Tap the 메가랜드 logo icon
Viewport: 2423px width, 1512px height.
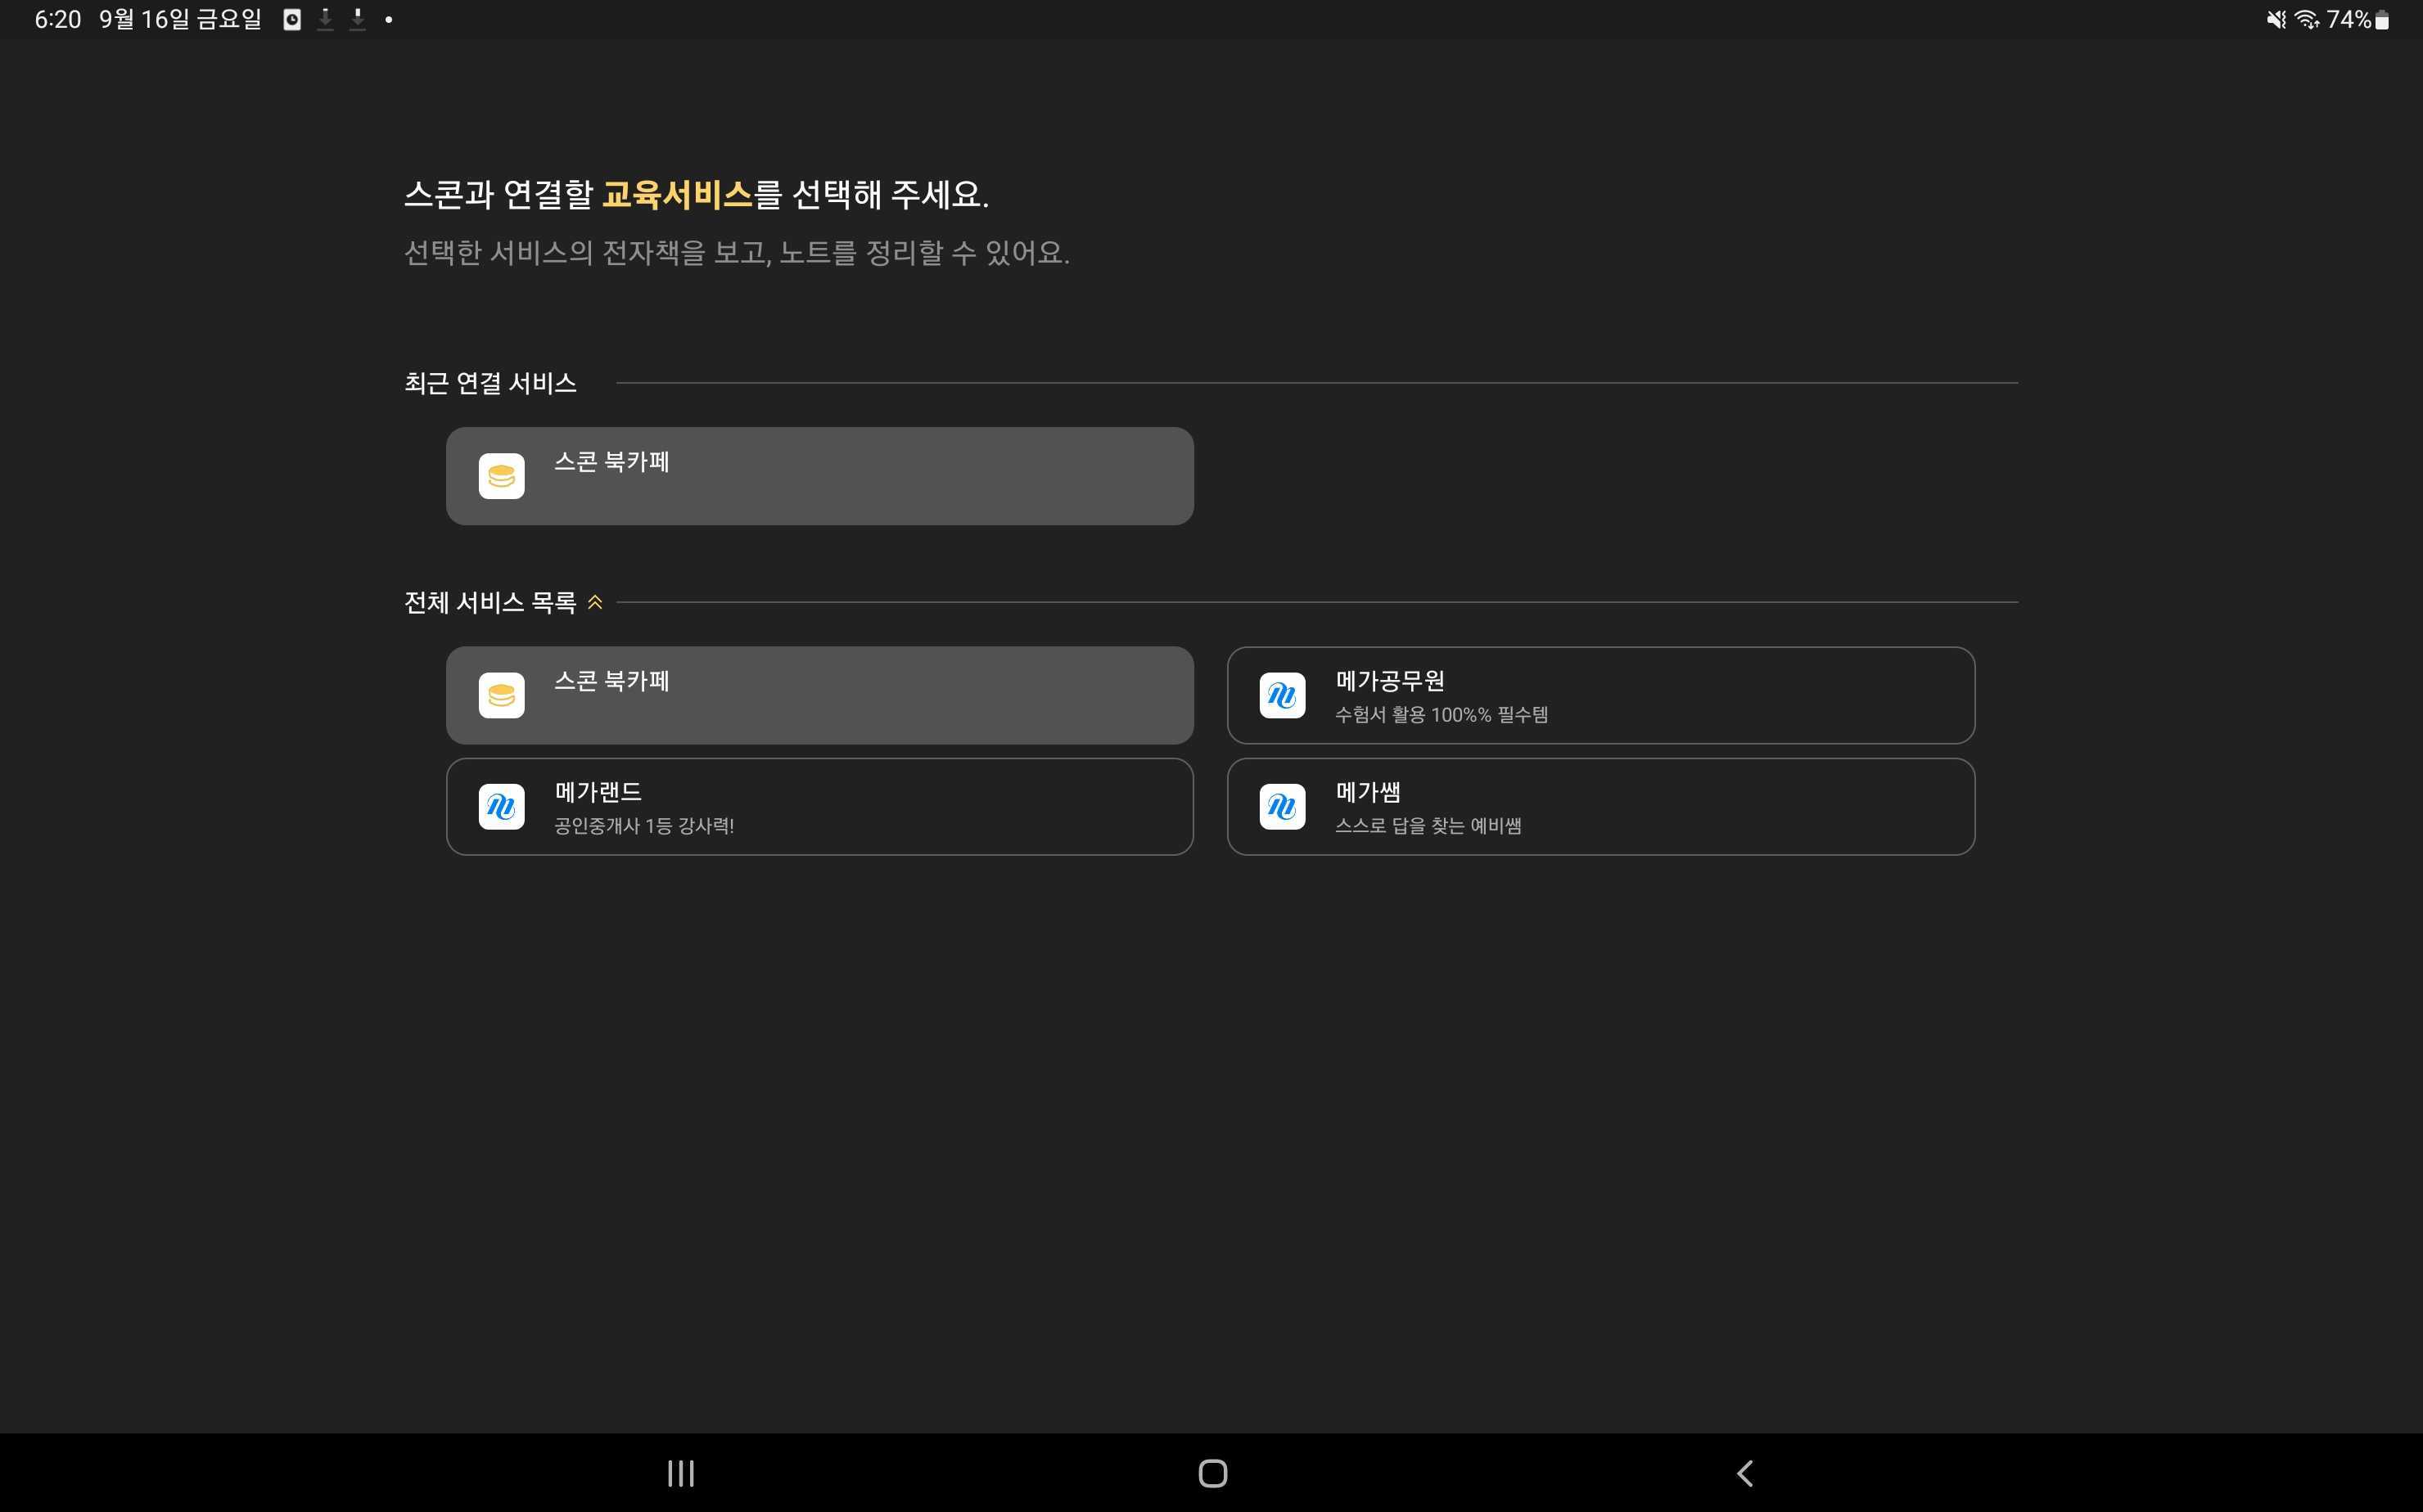pos(501,806)
